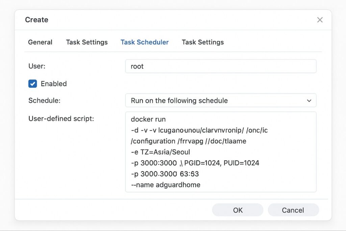Uncheck the Enabled checkbox
Screen dimensions: 346x231
pos(32,84)
